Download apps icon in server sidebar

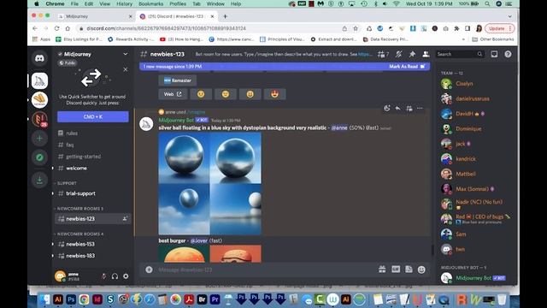pos(39,181)
